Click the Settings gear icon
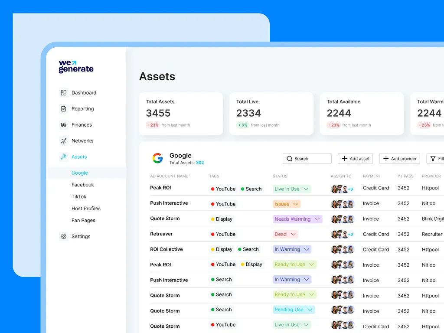 tap(64, 236)
